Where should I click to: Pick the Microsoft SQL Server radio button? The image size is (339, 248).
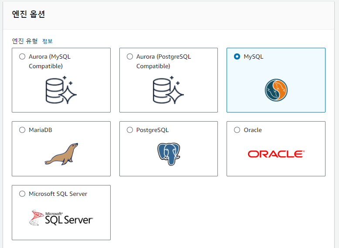point(22,194)
